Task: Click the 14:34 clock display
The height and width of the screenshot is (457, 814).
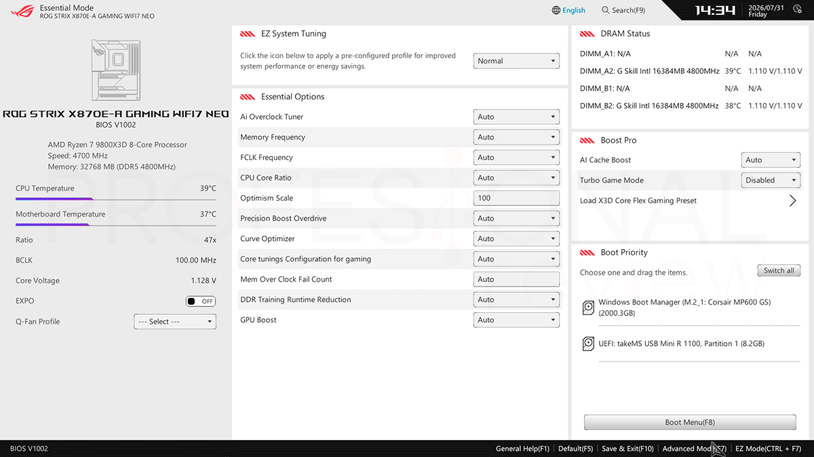Action: coord(715,11)
